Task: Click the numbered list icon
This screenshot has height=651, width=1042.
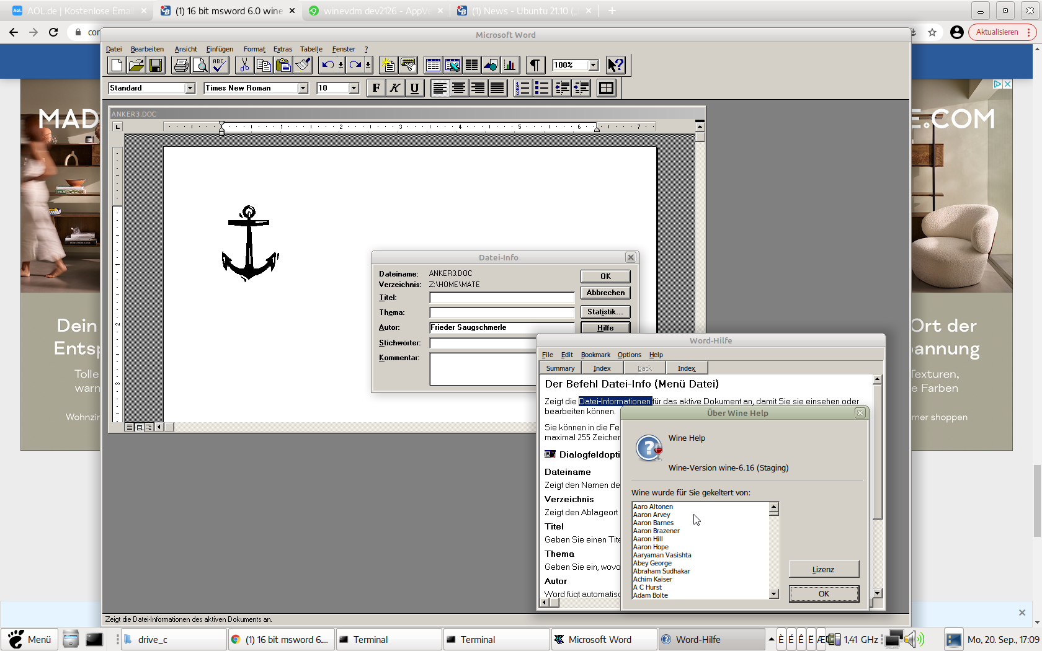Action: pyautogui.click(x=523, y=88)
